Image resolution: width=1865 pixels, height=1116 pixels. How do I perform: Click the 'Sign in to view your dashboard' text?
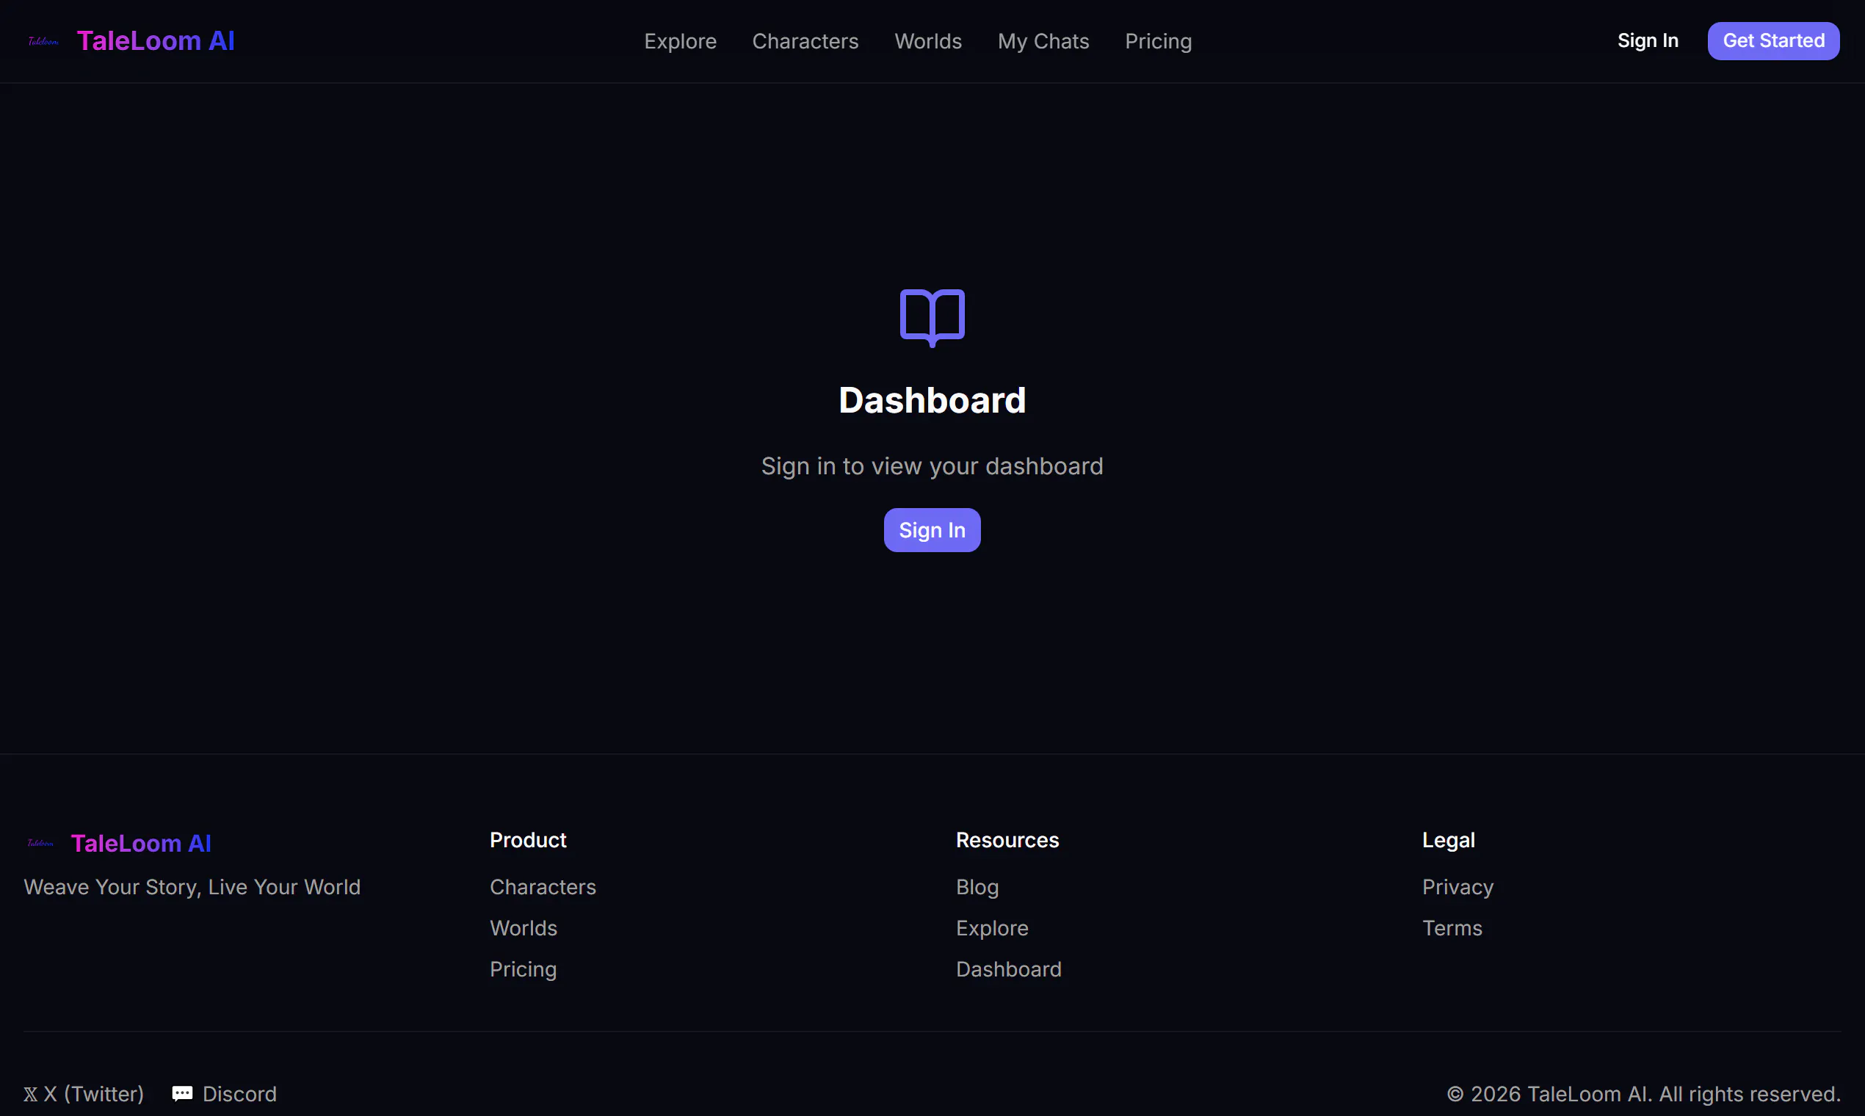pyautogui.click(x=932, y=466)
